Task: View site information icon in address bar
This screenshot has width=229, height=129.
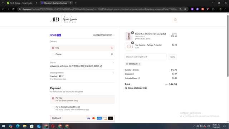Action: (x=20, y=9)
